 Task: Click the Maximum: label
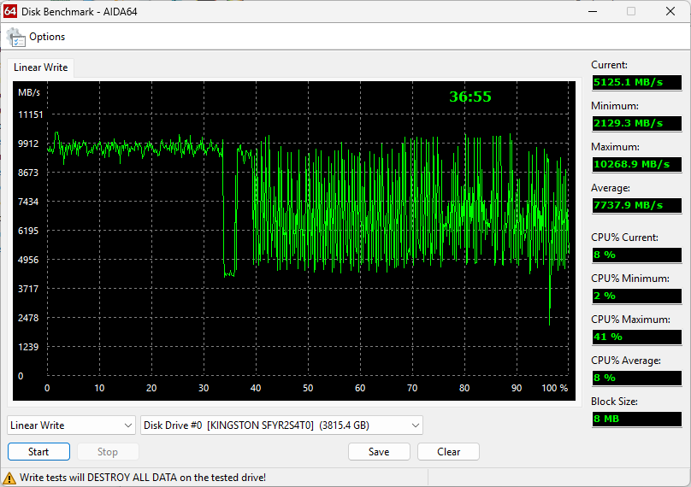tap(615, 147)
